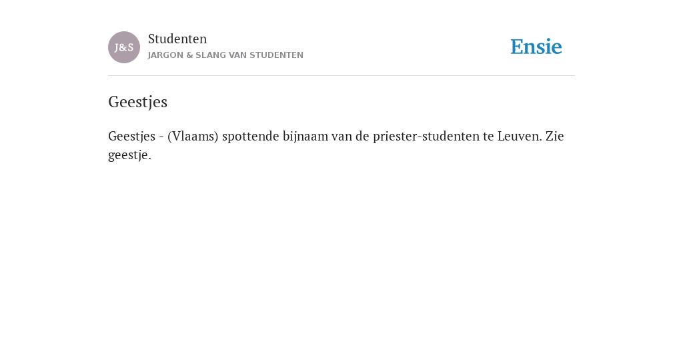Click the horizontal divider below the header
Viewport: 683px width, 341px height.
tap(341, 76)
